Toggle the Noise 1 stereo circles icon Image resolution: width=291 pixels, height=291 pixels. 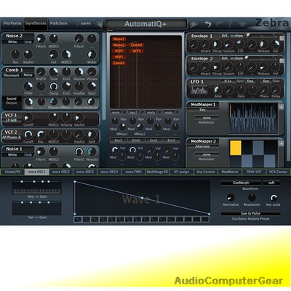point(28,155)
